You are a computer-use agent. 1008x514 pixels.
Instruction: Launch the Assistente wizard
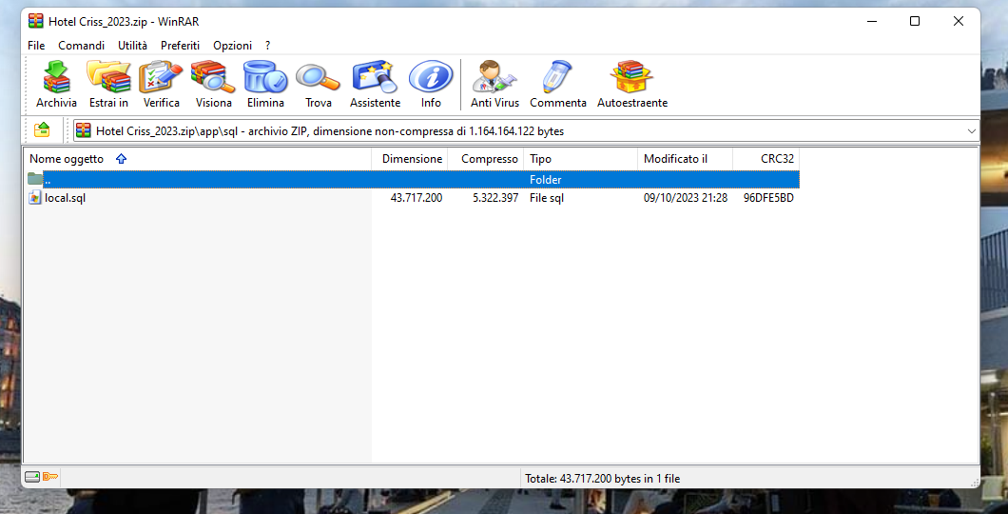click(x=375, y=85)
